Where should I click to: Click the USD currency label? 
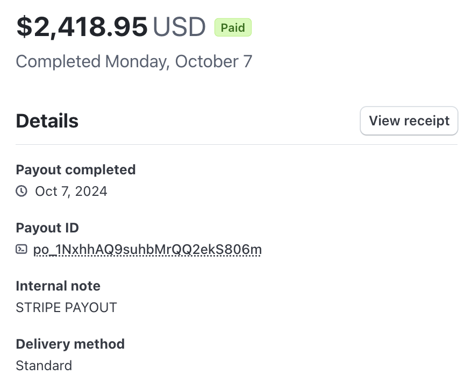[179, 27]
